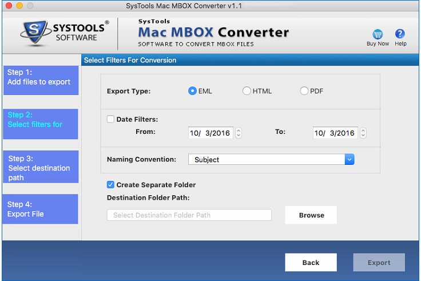This screenshot has height=281, width=421.
Task: Select PDF export type option
Action: coord(304,91)
